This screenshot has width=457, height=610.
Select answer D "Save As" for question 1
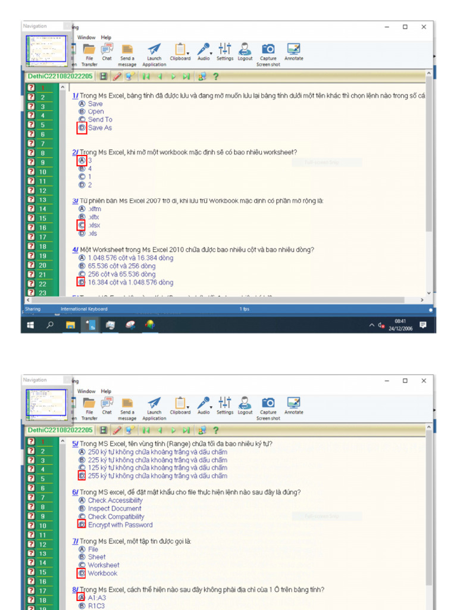click(x=82, y=128)
